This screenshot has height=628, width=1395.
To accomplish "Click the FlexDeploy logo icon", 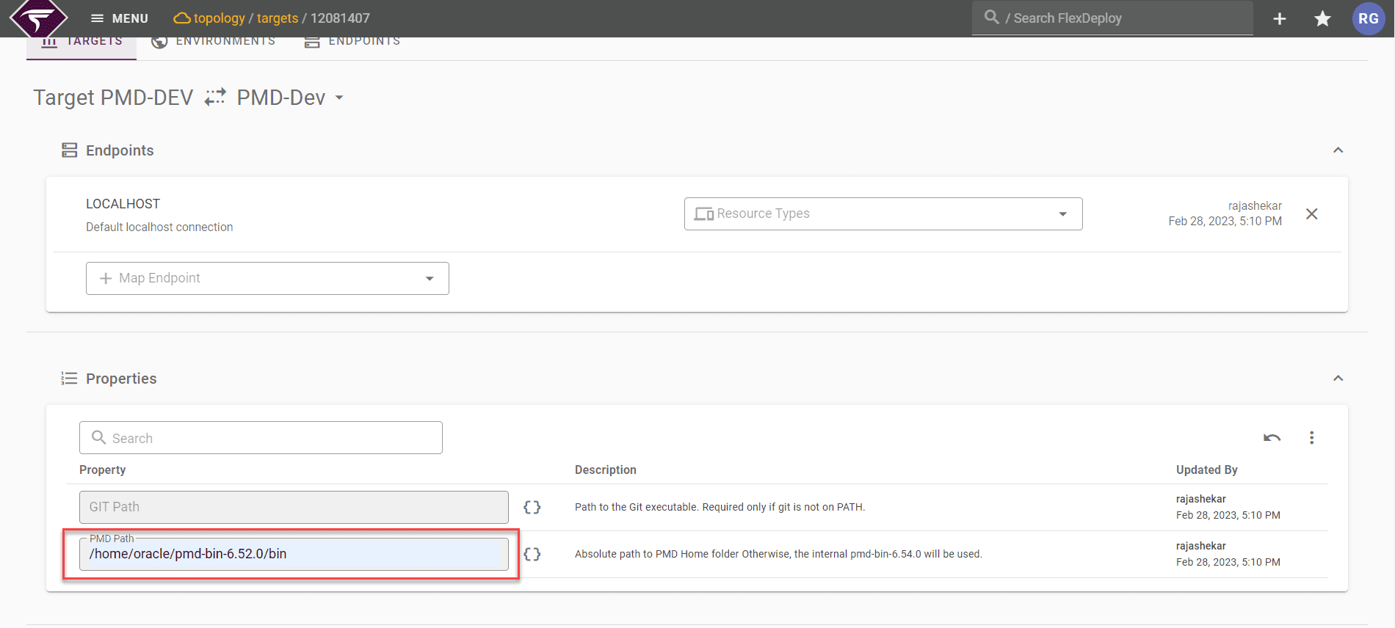I will tap(38, 18).
